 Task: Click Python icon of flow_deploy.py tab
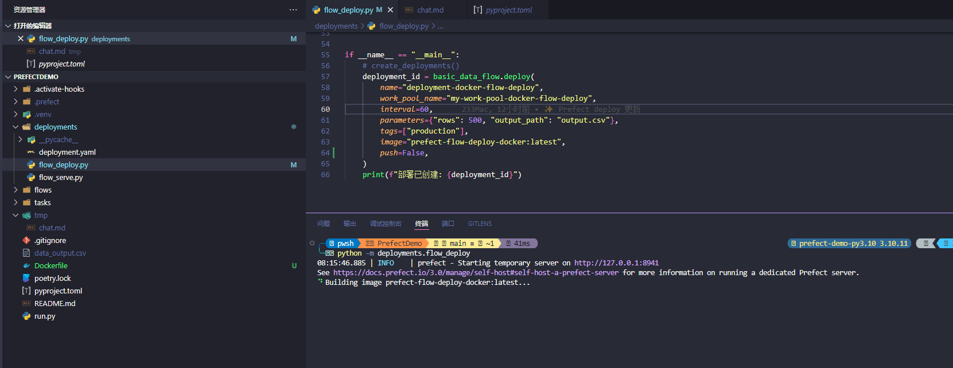(x=316, y=10)
